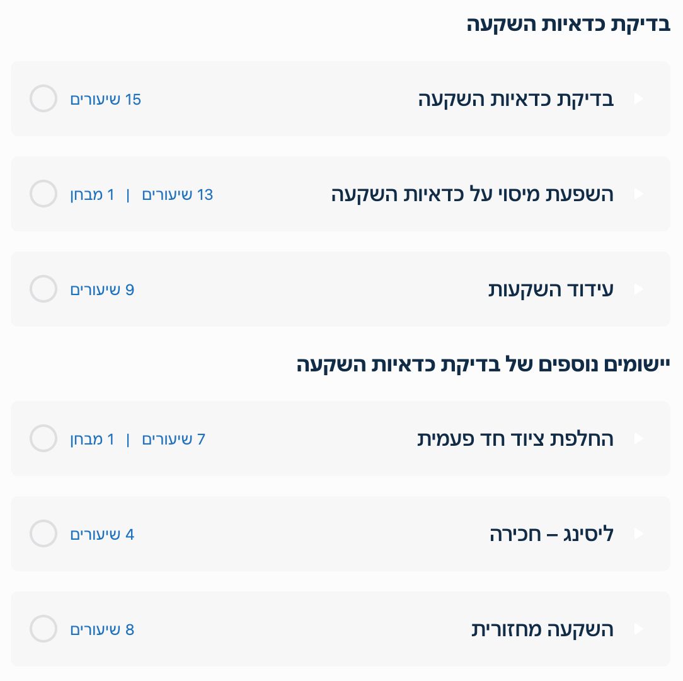Expand the ליסינג – חכירה section arrow
Screen dimensions: 683x681
click(638, 534)
